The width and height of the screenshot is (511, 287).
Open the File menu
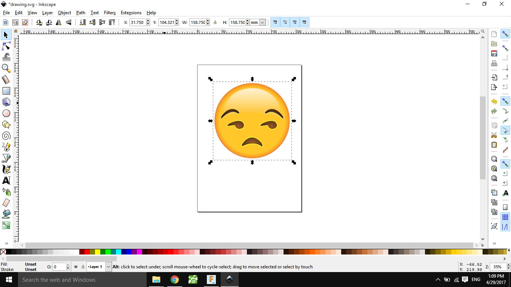click(x=6, y=13)
